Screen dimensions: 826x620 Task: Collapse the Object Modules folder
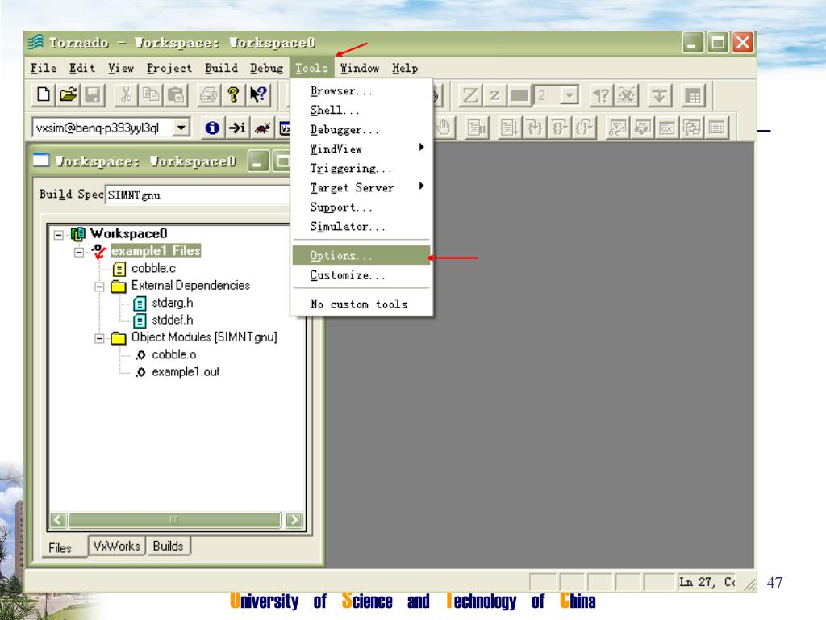[x=99, y=338]
